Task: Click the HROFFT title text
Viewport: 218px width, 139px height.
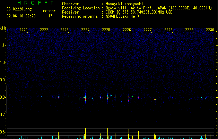Action: click(35, 3)
